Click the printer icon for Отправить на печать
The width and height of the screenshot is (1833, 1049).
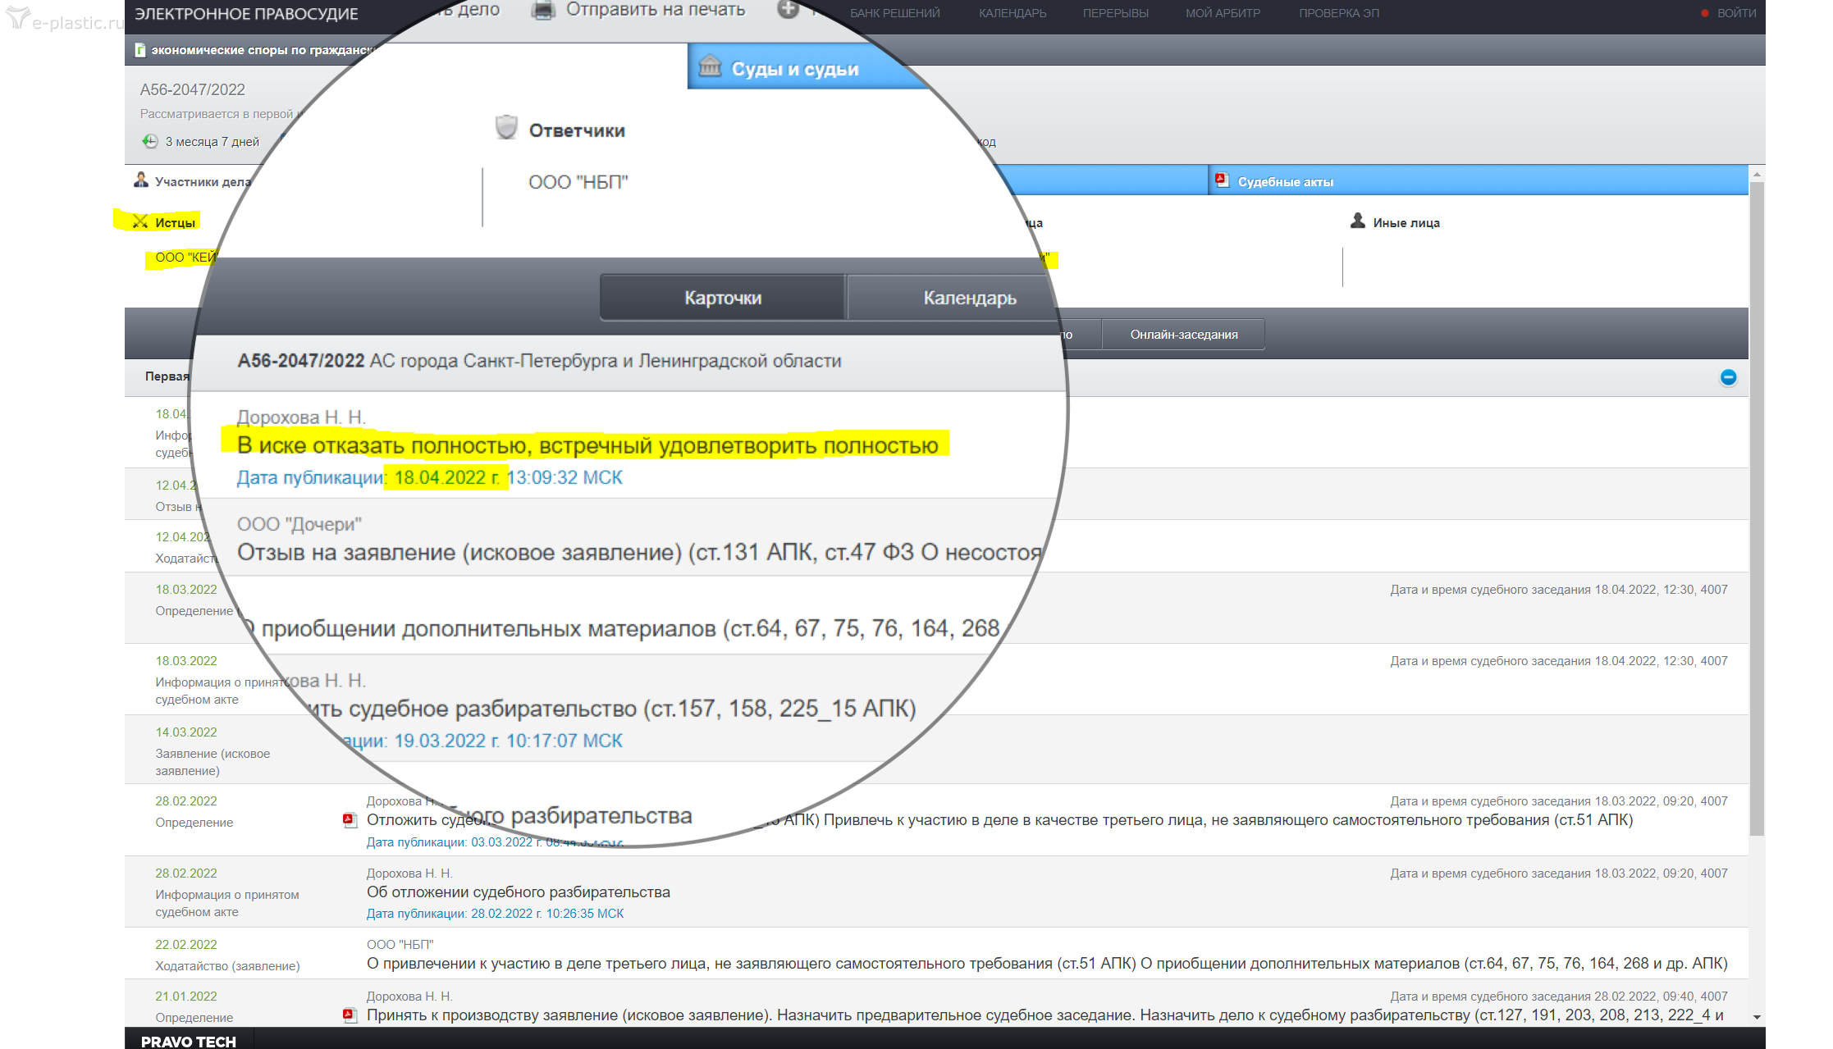point(542,11)
